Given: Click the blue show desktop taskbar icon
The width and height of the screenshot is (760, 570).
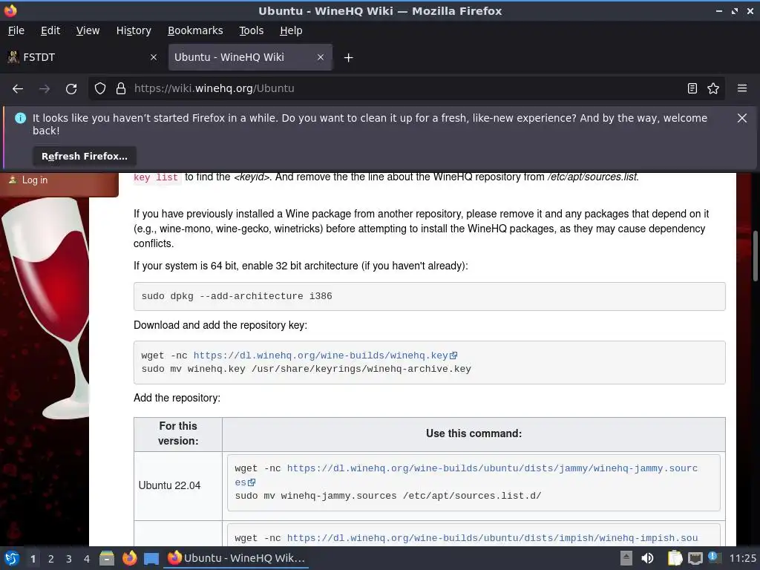Looking at the screenshot, I should pos(151,558).
